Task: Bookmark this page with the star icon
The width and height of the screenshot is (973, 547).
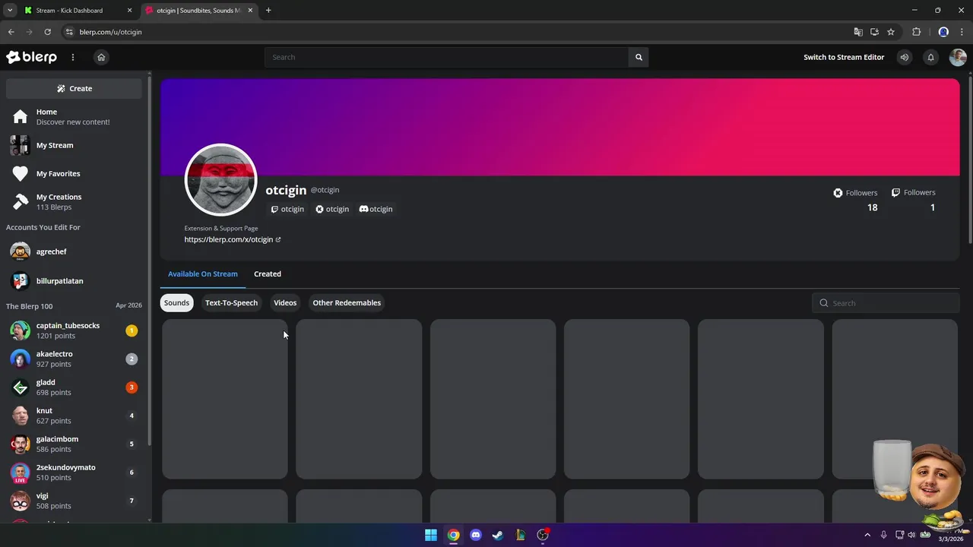Action: point(891,32)
